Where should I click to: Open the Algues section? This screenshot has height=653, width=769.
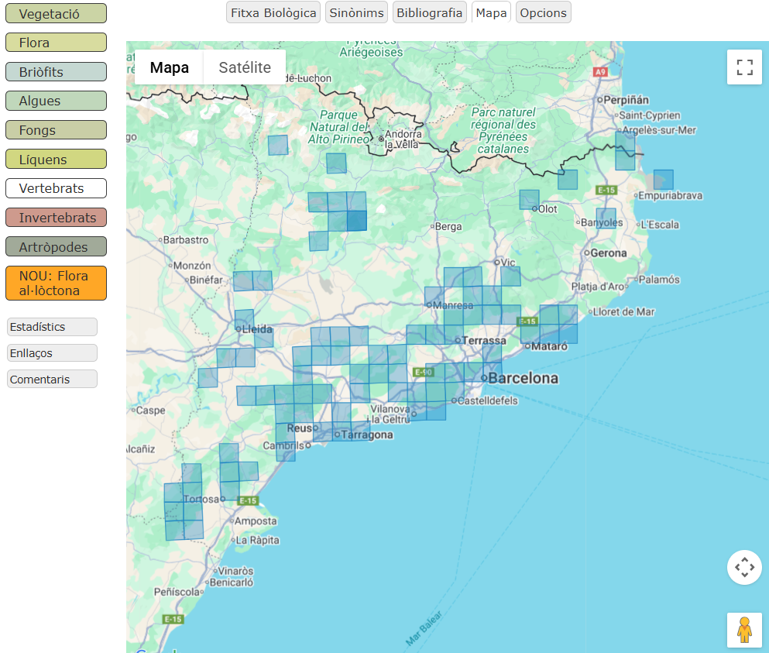point(55,100)
